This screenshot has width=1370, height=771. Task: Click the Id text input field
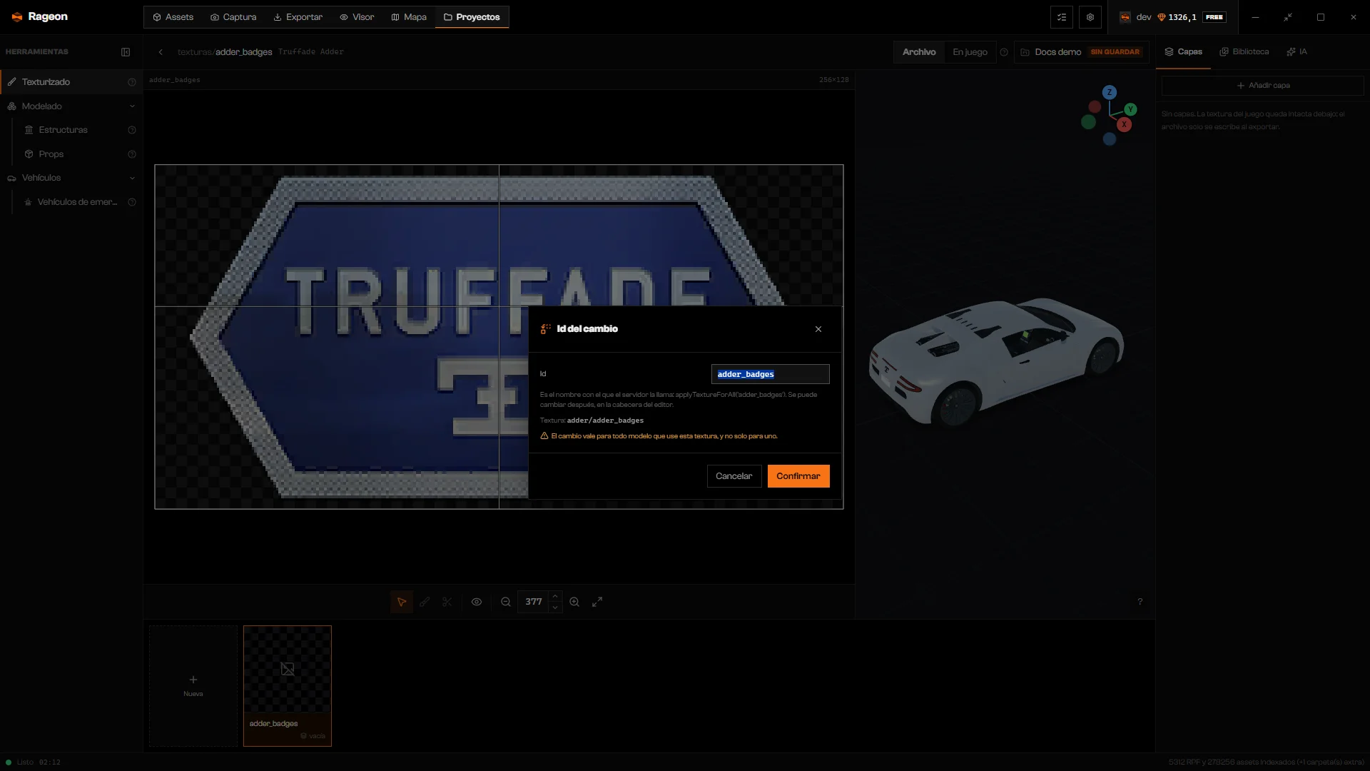pyautogui.click(x=771, y=374)
